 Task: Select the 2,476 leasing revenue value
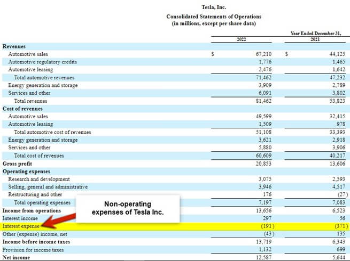tap(265, 70)
